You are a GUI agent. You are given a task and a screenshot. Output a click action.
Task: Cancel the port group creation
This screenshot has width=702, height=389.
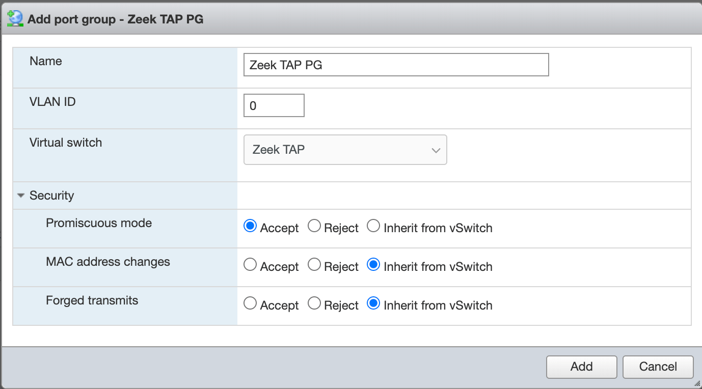click(658, 367)
